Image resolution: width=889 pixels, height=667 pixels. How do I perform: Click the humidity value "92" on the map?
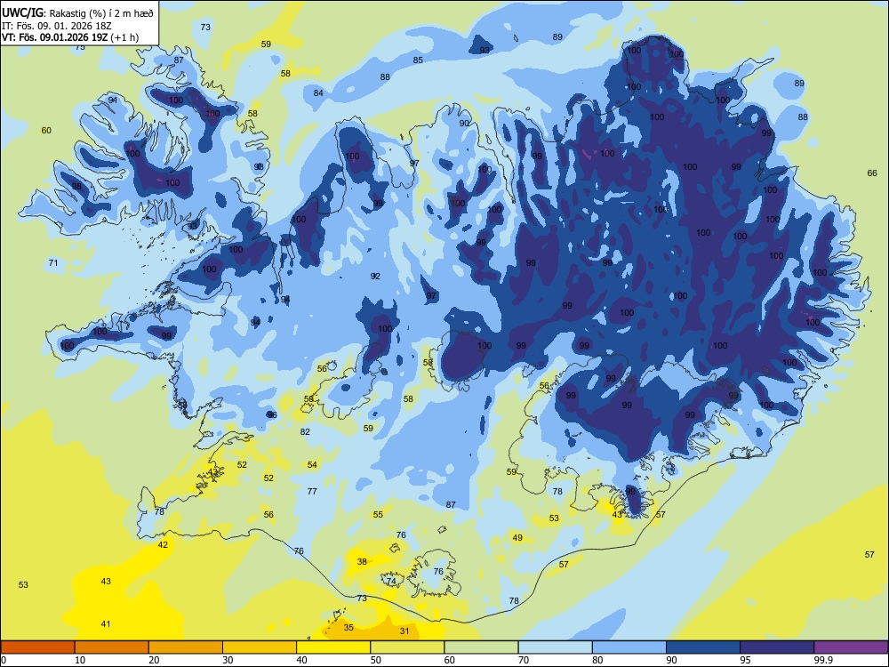click(x=375, y=277)
